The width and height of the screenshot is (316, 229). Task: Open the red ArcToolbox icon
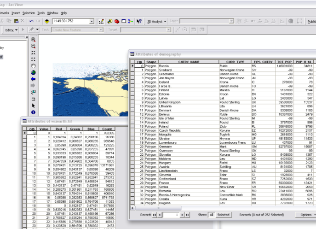[x=117, y=21]
